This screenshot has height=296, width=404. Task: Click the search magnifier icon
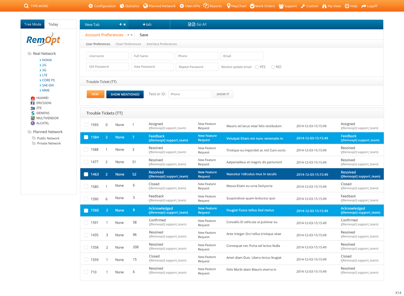pos(26,6)
